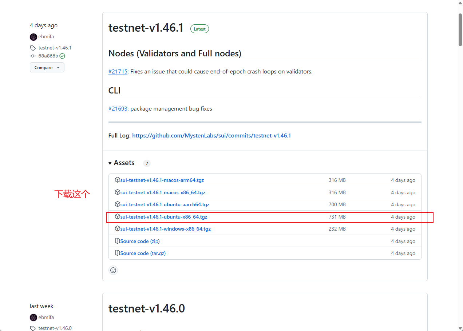Click the Nodes (Validators and Full nodes) heading
This screenshot has height=331, width=463.
(x=175, y=53)
